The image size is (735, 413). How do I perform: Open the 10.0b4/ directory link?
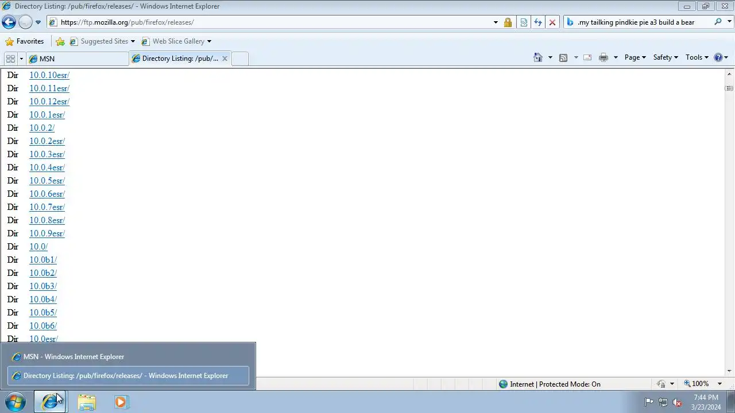coord(43,299)
